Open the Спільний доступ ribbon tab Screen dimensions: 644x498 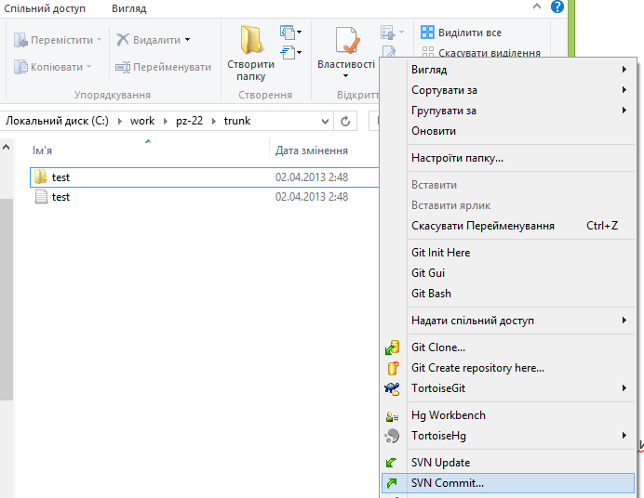pos(45,8)
